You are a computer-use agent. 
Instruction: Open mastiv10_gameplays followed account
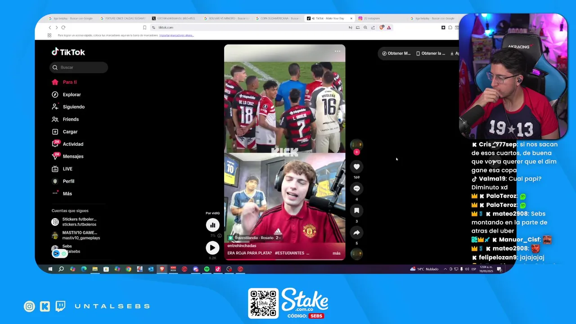point(76,235)
